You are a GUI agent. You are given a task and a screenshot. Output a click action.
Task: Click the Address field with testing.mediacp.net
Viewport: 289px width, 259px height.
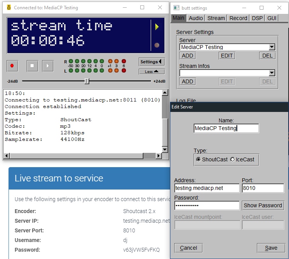tap(207, 188)
